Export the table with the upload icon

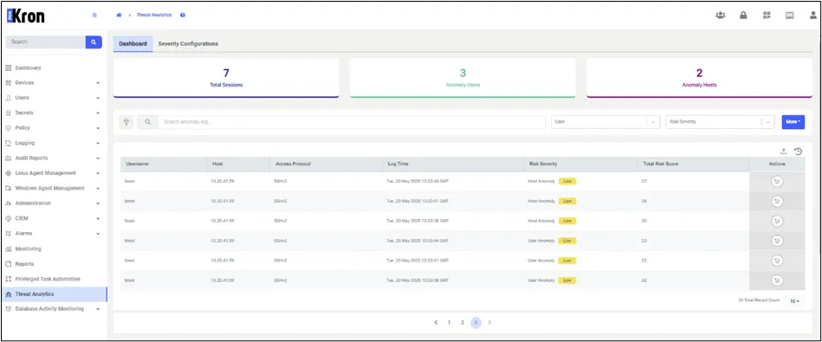(x=784, y=152)
